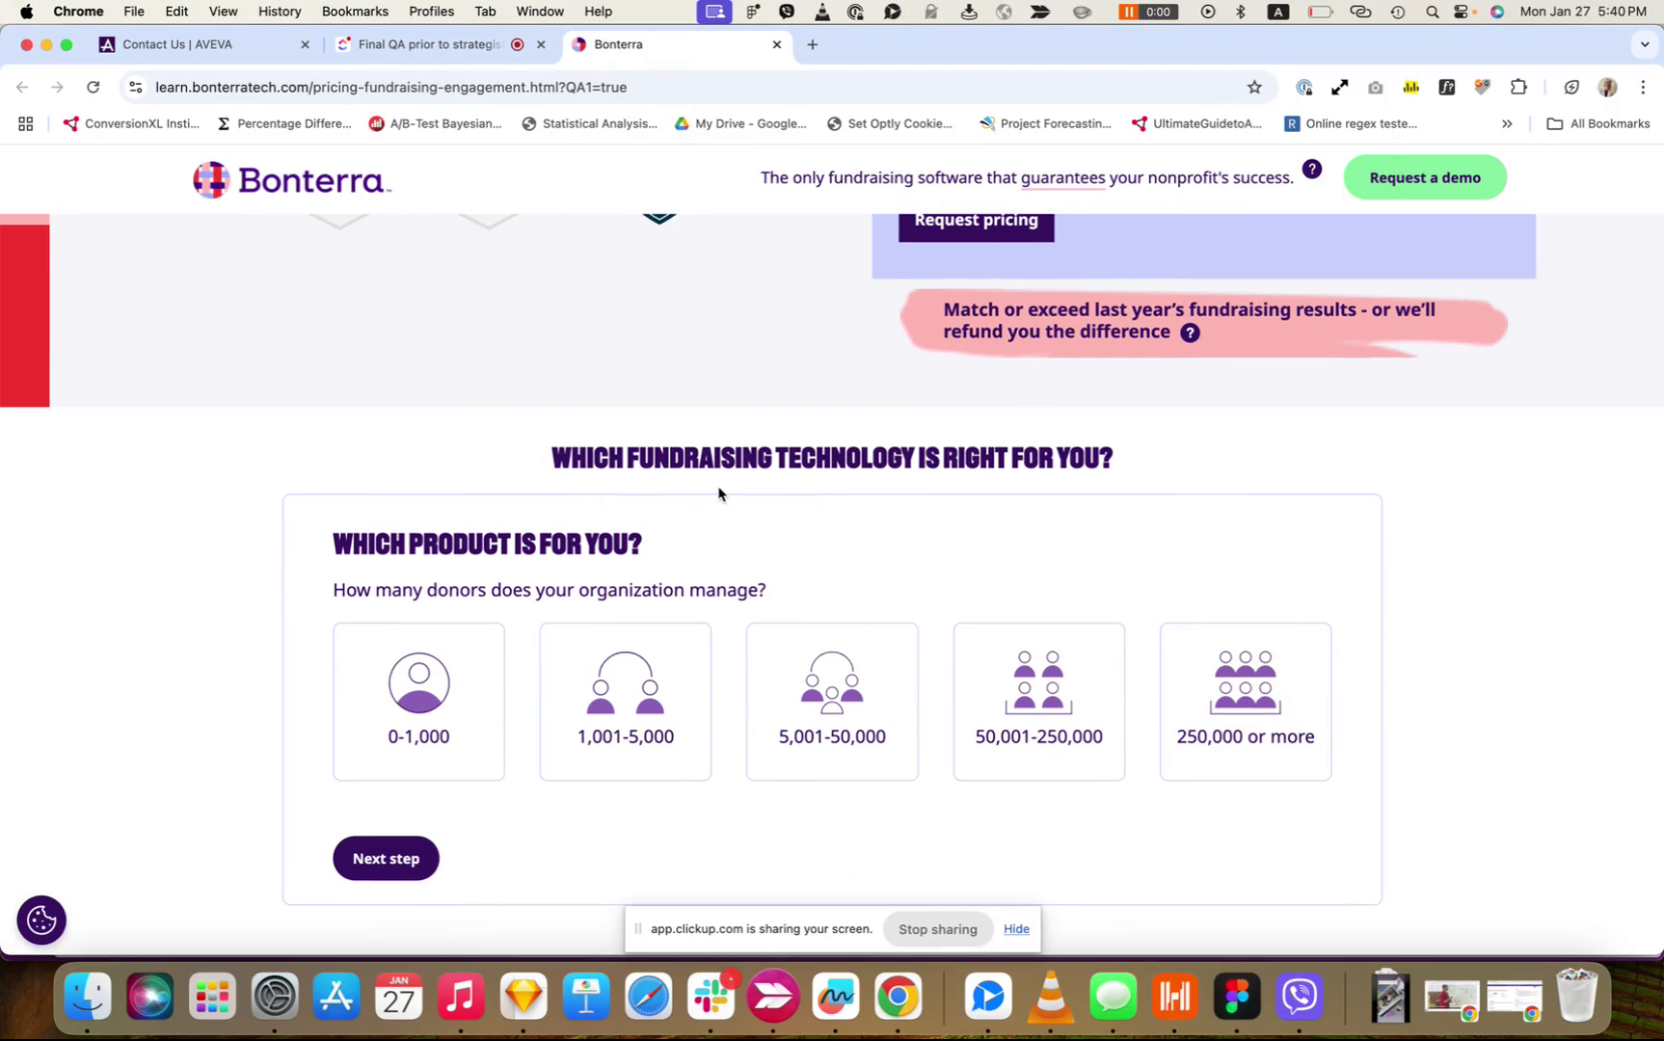Open Chrome three-dot menu
The image size is (1664, 1041).
point(1643,87)
